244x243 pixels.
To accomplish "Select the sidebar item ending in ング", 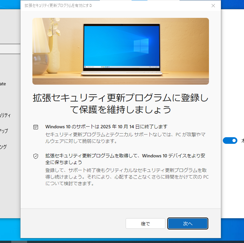I will 3,147.
